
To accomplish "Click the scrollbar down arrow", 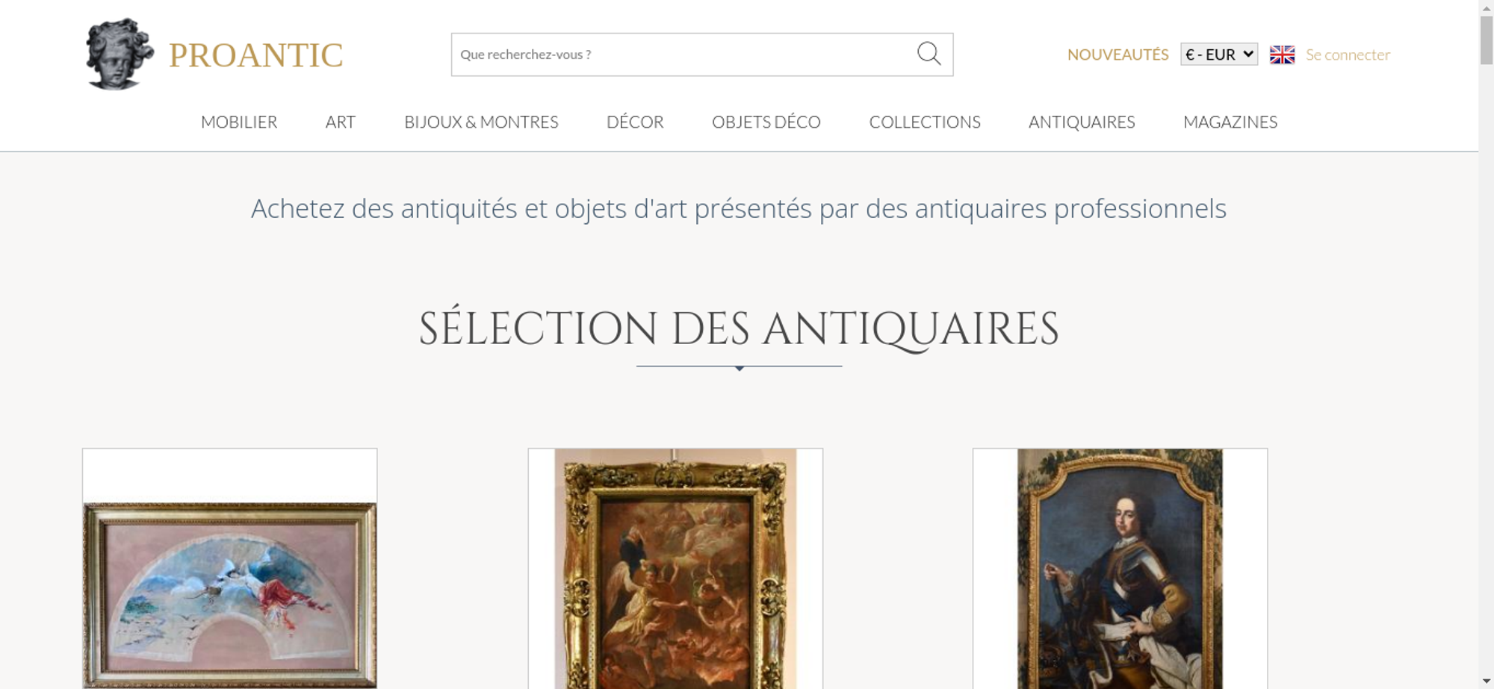I will coord(1486,681).
